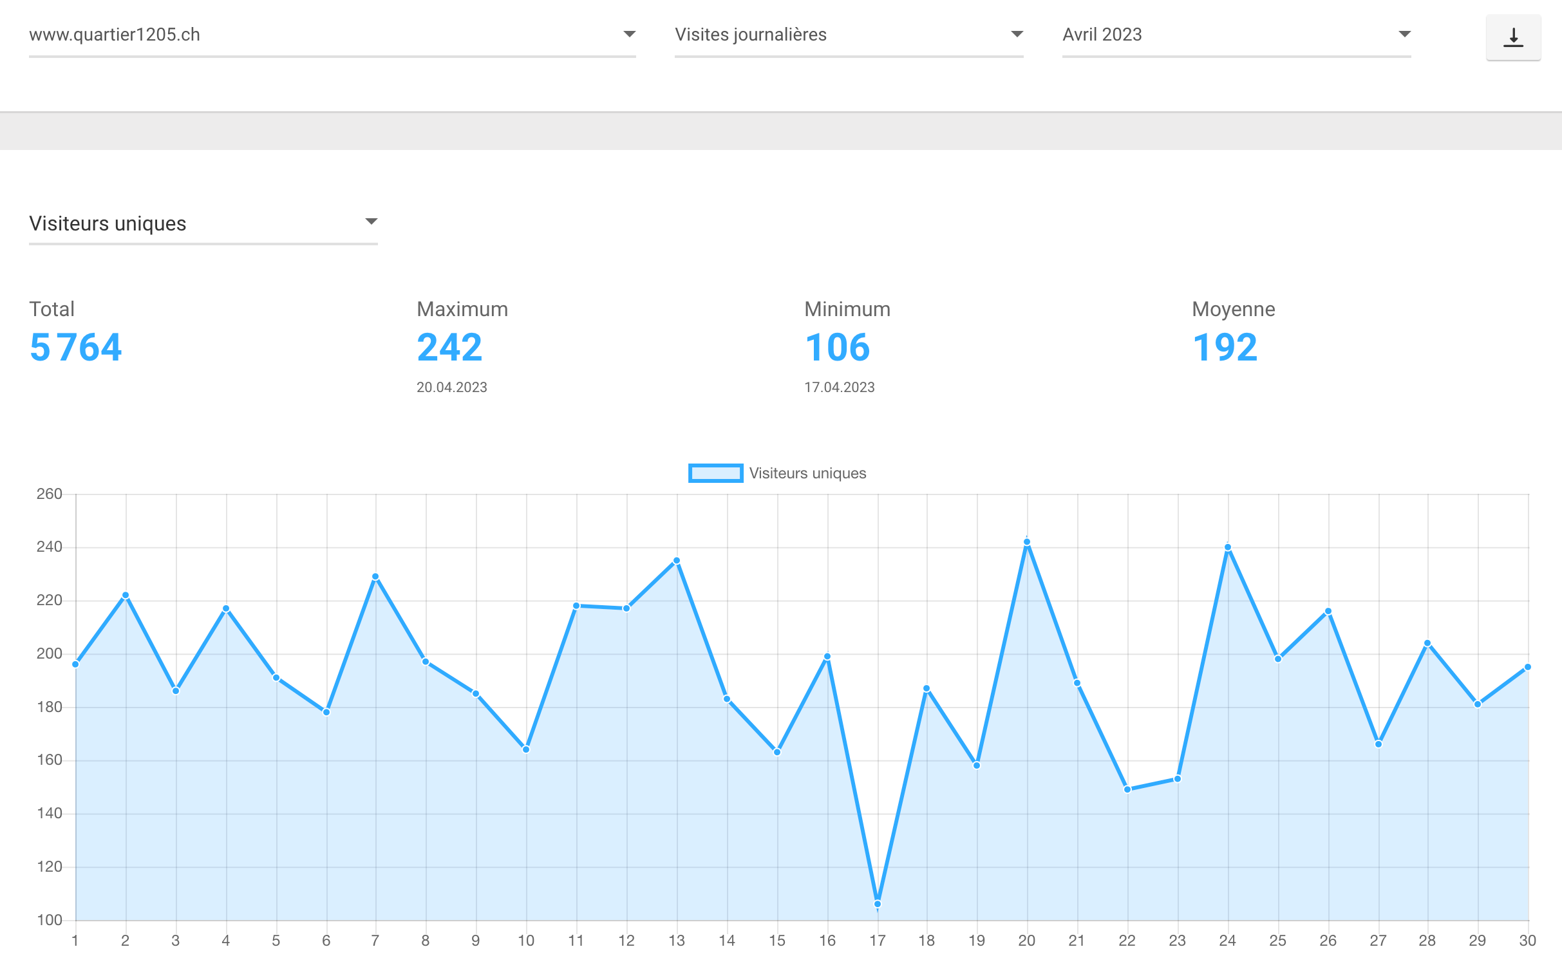Click the Total label

click(x=52, y=309)
